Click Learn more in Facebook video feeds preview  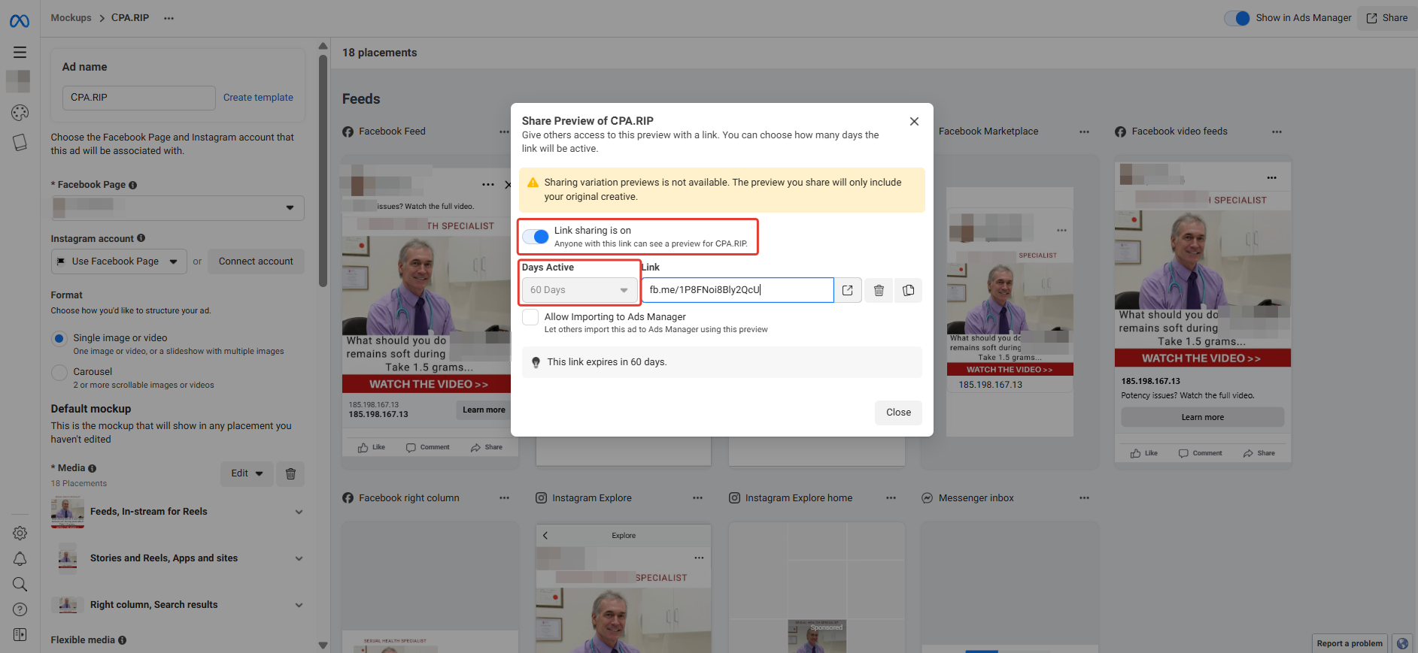pyautogui.click(x=1202, y=417)
